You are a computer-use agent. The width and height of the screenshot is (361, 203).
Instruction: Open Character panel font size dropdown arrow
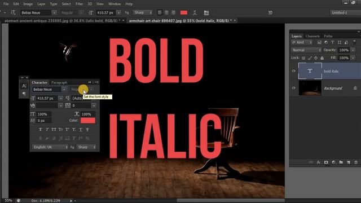60,98
